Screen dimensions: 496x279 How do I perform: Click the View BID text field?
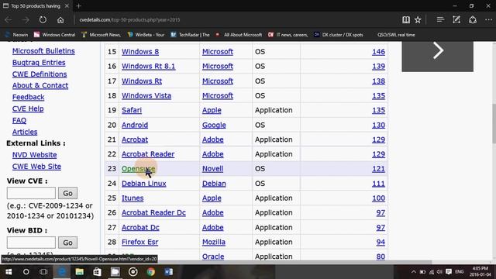tap(31, 243)
